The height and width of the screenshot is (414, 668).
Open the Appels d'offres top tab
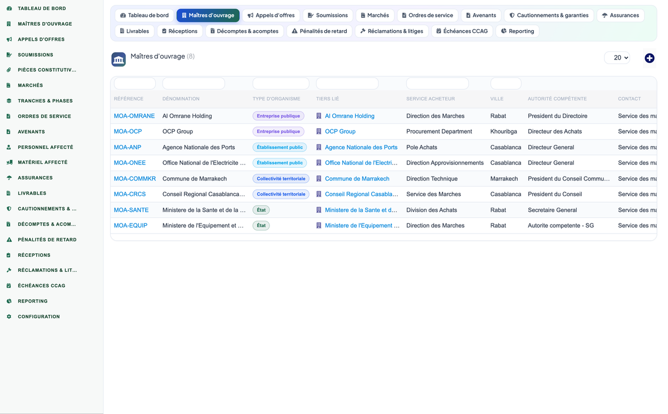[271, 16]
